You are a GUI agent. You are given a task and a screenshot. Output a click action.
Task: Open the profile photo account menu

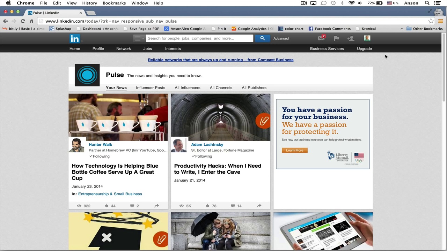click(367, 38)
